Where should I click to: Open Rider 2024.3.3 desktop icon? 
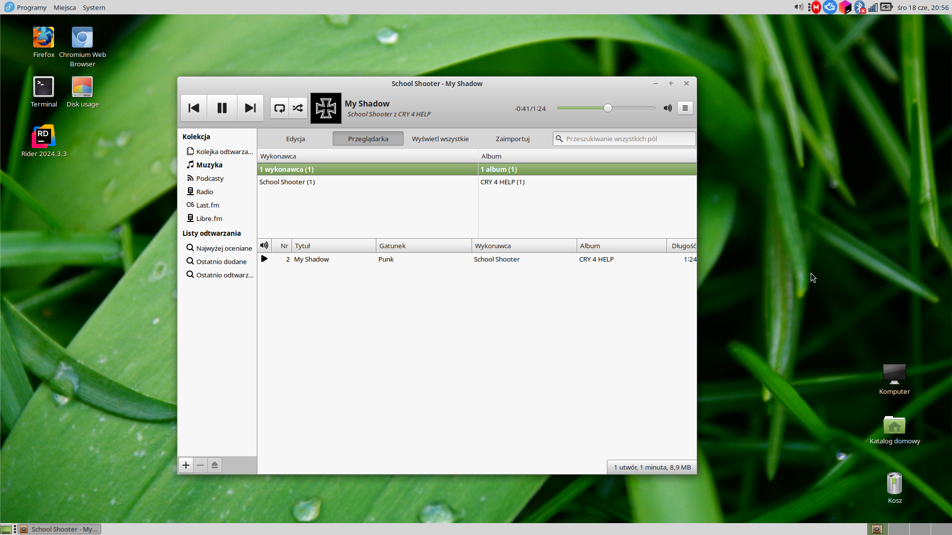click(44, 141)
